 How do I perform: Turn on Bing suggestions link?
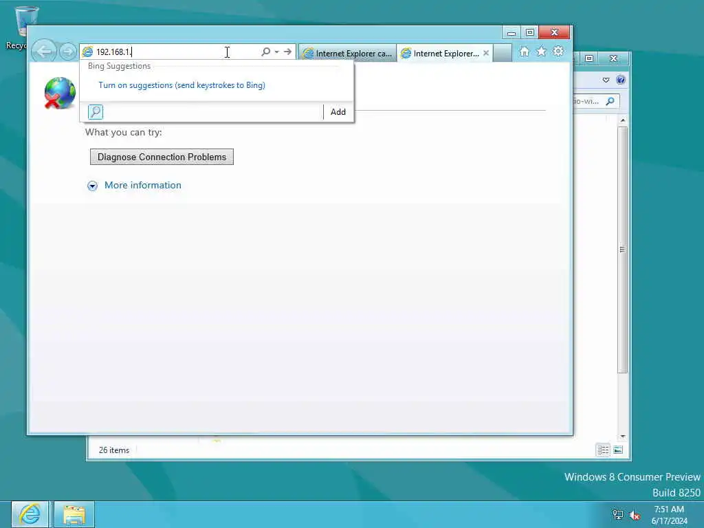point(181,85)
